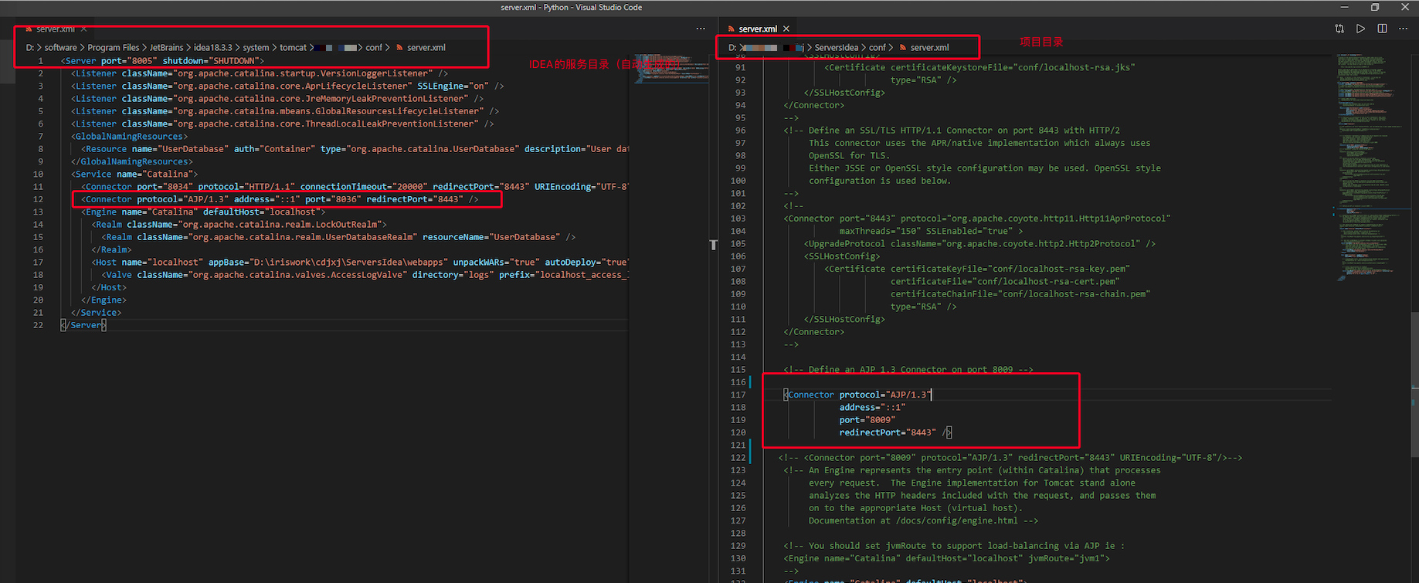Click software breadcrumb in left editor
The height and width of the screenshot is (583, 1419).
click(x=60, y=48)
